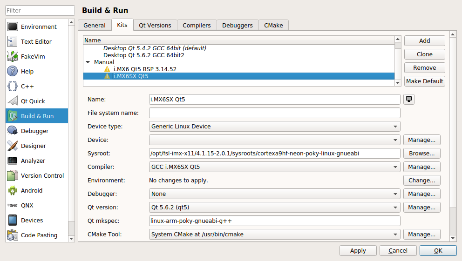Collapse the Manual kits tree group
The image size is (462, 261).
coord(88,62)
